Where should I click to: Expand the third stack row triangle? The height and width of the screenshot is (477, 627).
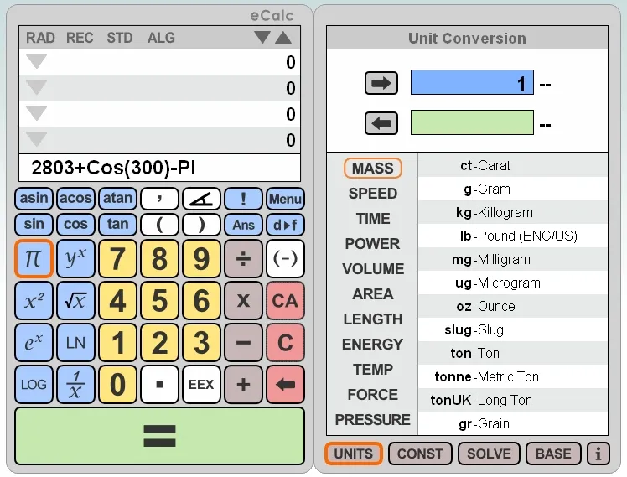tap(36, 113)
